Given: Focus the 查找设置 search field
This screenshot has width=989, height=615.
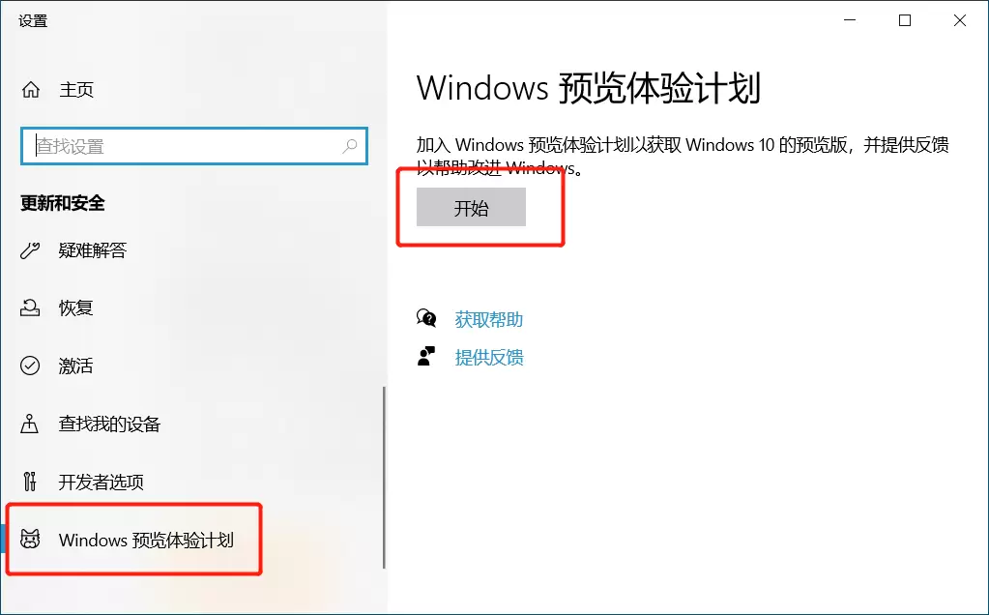Looking at the screenshot, I should 194,146.
